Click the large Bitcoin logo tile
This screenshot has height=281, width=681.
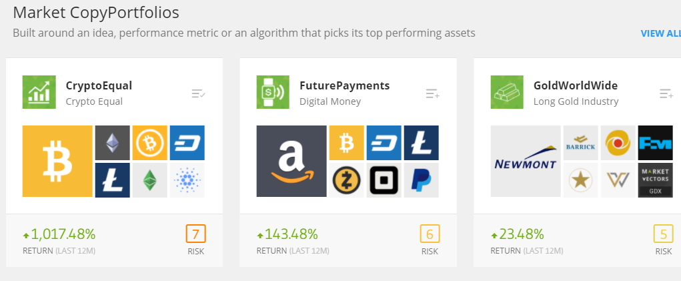pyautogui.click(x=57, y=161)
